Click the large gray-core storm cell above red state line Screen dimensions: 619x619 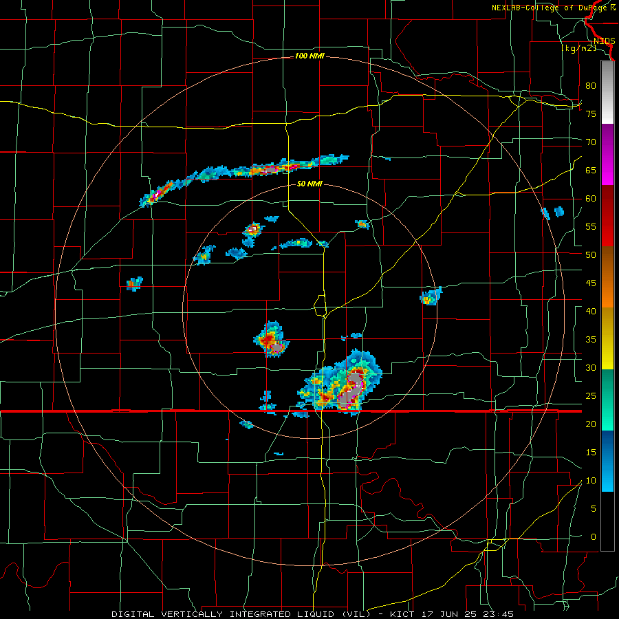(340, 384)
